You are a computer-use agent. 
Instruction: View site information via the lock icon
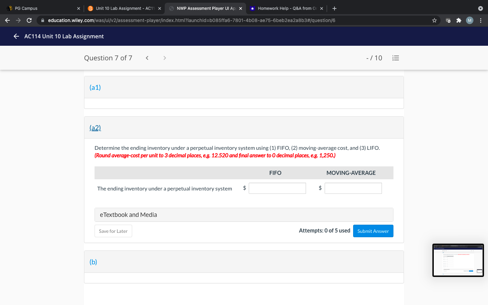point(43,20)
